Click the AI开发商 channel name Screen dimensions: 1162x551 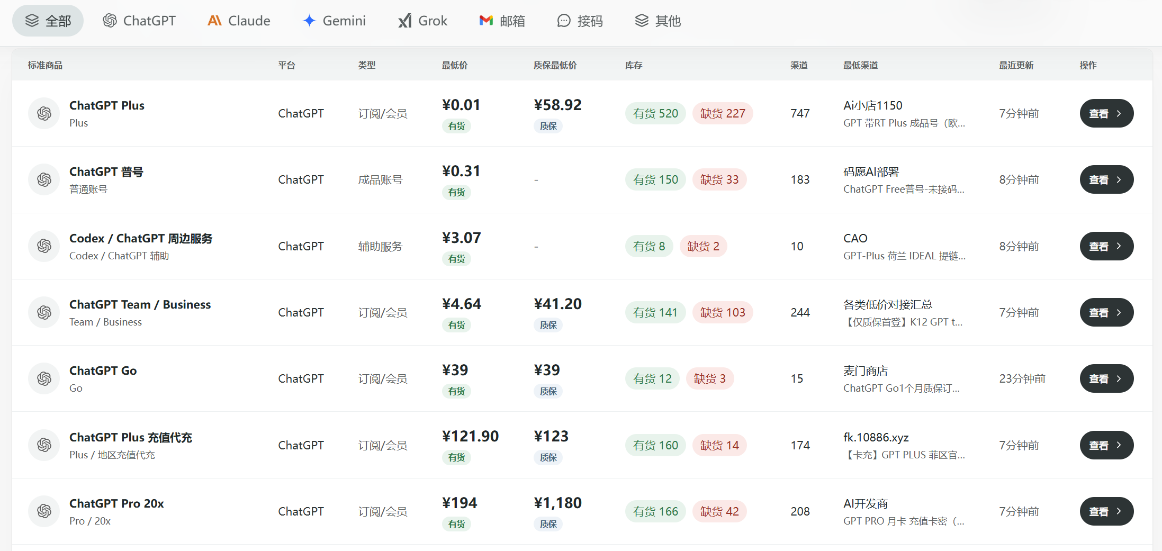[866, 503]
